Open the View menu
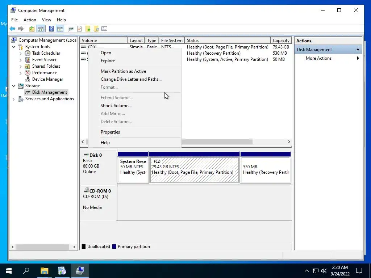Viewport: 371px width, 278px height. click(46, 20)
